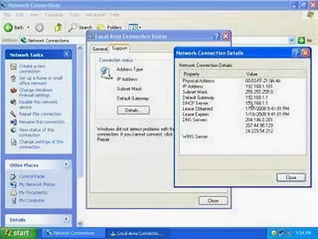
Task: Click Close in Network Connection Details dialog
Action: [x=291, y=177]
